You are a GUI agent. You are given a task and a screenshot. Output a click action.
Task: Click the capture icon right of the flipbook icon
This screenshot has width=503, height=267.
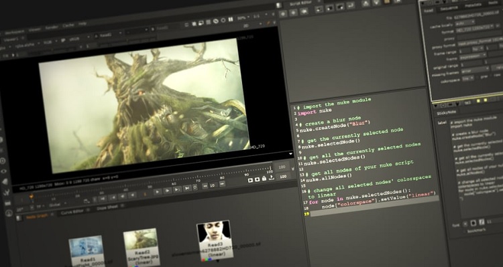pos(258,179)
